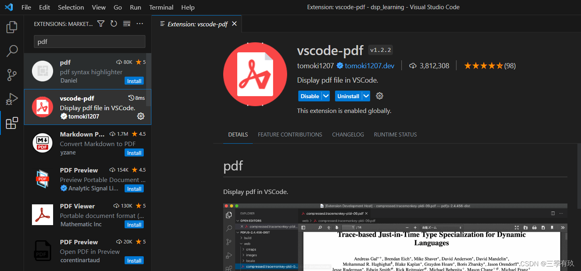Expand the Uninstall button dropdown arrow
This screenshot has width=581, height=271.
[x=366, y=96]
